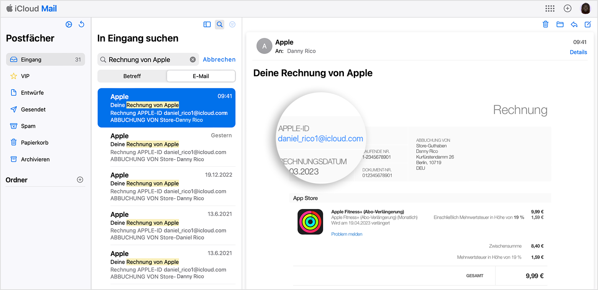The image size is (598, 290).
Task: Click the 'In Eingang suchen' heading
Action: pyautogui.click(x=138, y=38)
